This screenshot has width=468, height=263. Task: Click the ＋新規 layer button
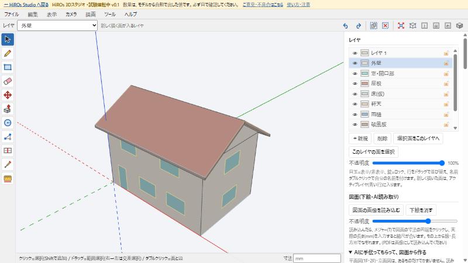tap(360, 139)
